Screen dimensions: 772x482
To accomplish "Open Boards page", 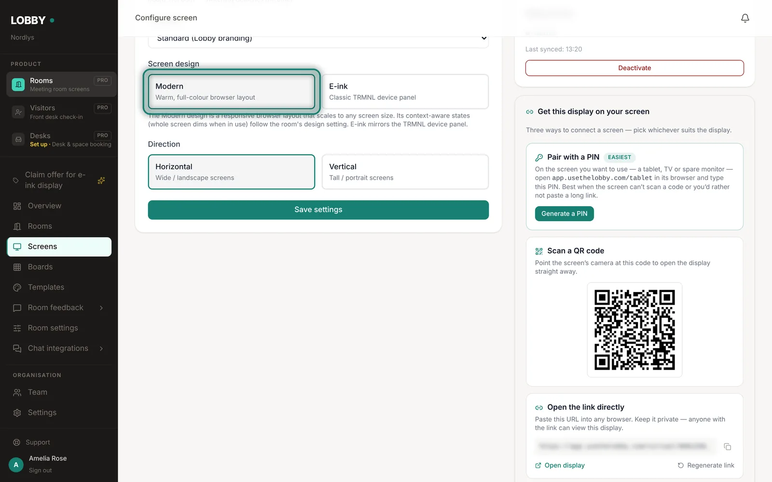I will click(x=59, y=267).
